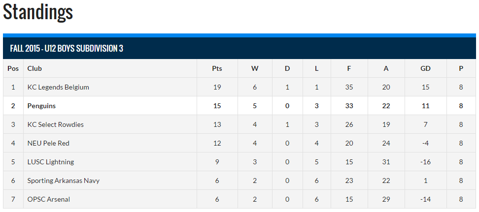The height and width of the screenshot is (212, 479).
Task: Click the Pos column header
Action: point(13,69)
